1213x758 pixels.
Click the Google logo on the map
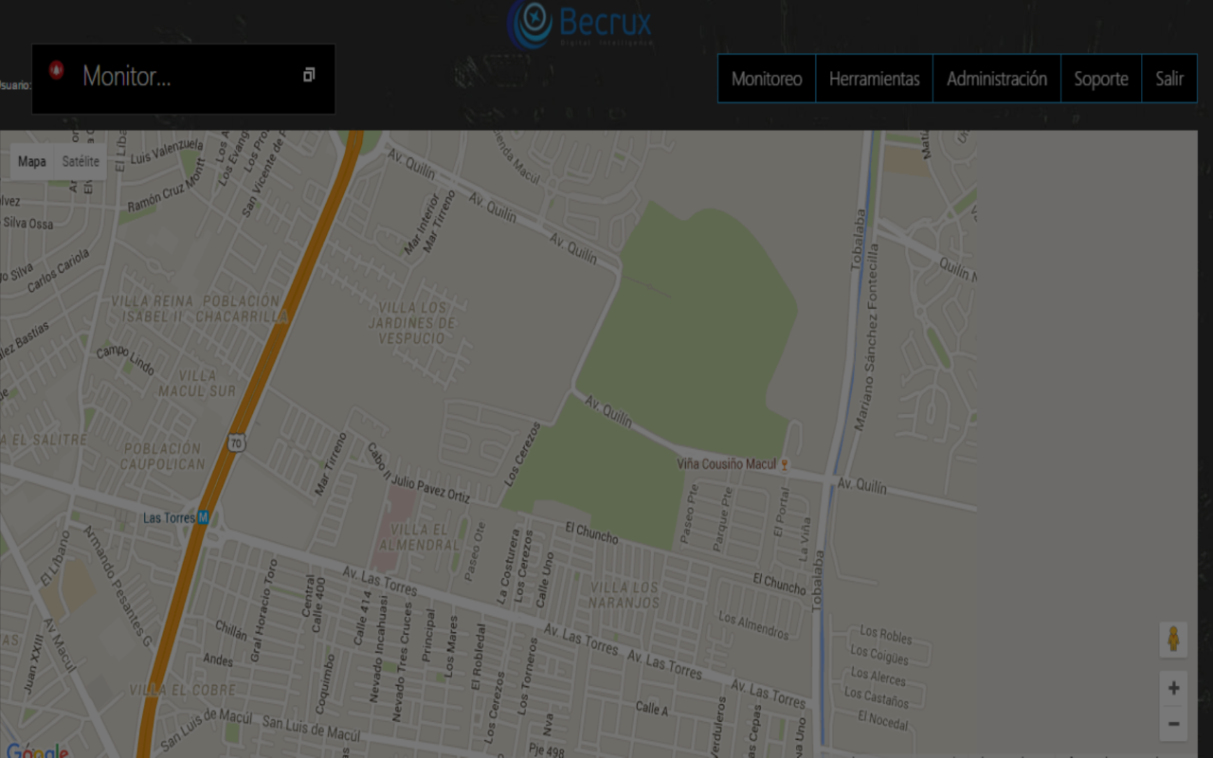point(36,750)
